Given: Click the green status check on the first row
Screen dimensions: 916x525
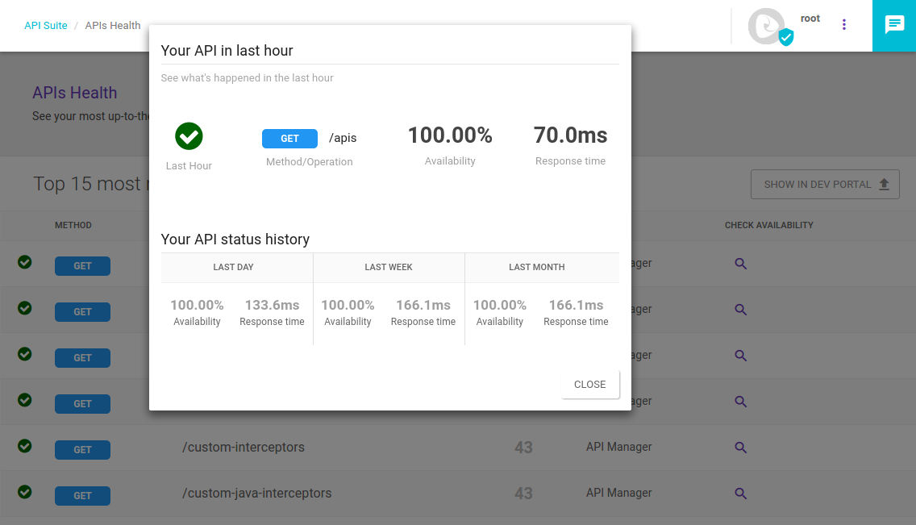Looking at the screenshot, I should tap(23, 262).
